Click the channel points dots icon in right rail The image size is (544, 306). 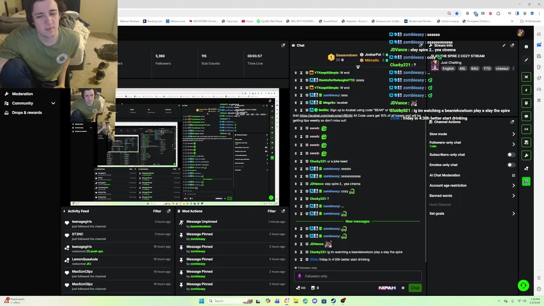point(526,169)
